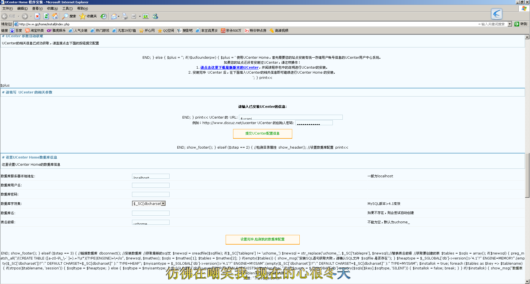Screen dimensions: 530x284
Task: Click the 转到 (Go) button
Action: pyautogui.click(x=521, y=24)
